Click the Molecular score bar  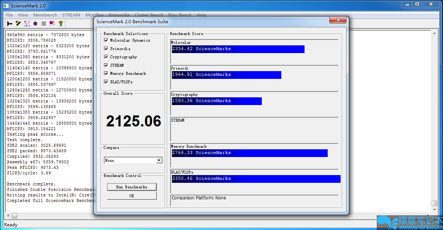[238, 49]
